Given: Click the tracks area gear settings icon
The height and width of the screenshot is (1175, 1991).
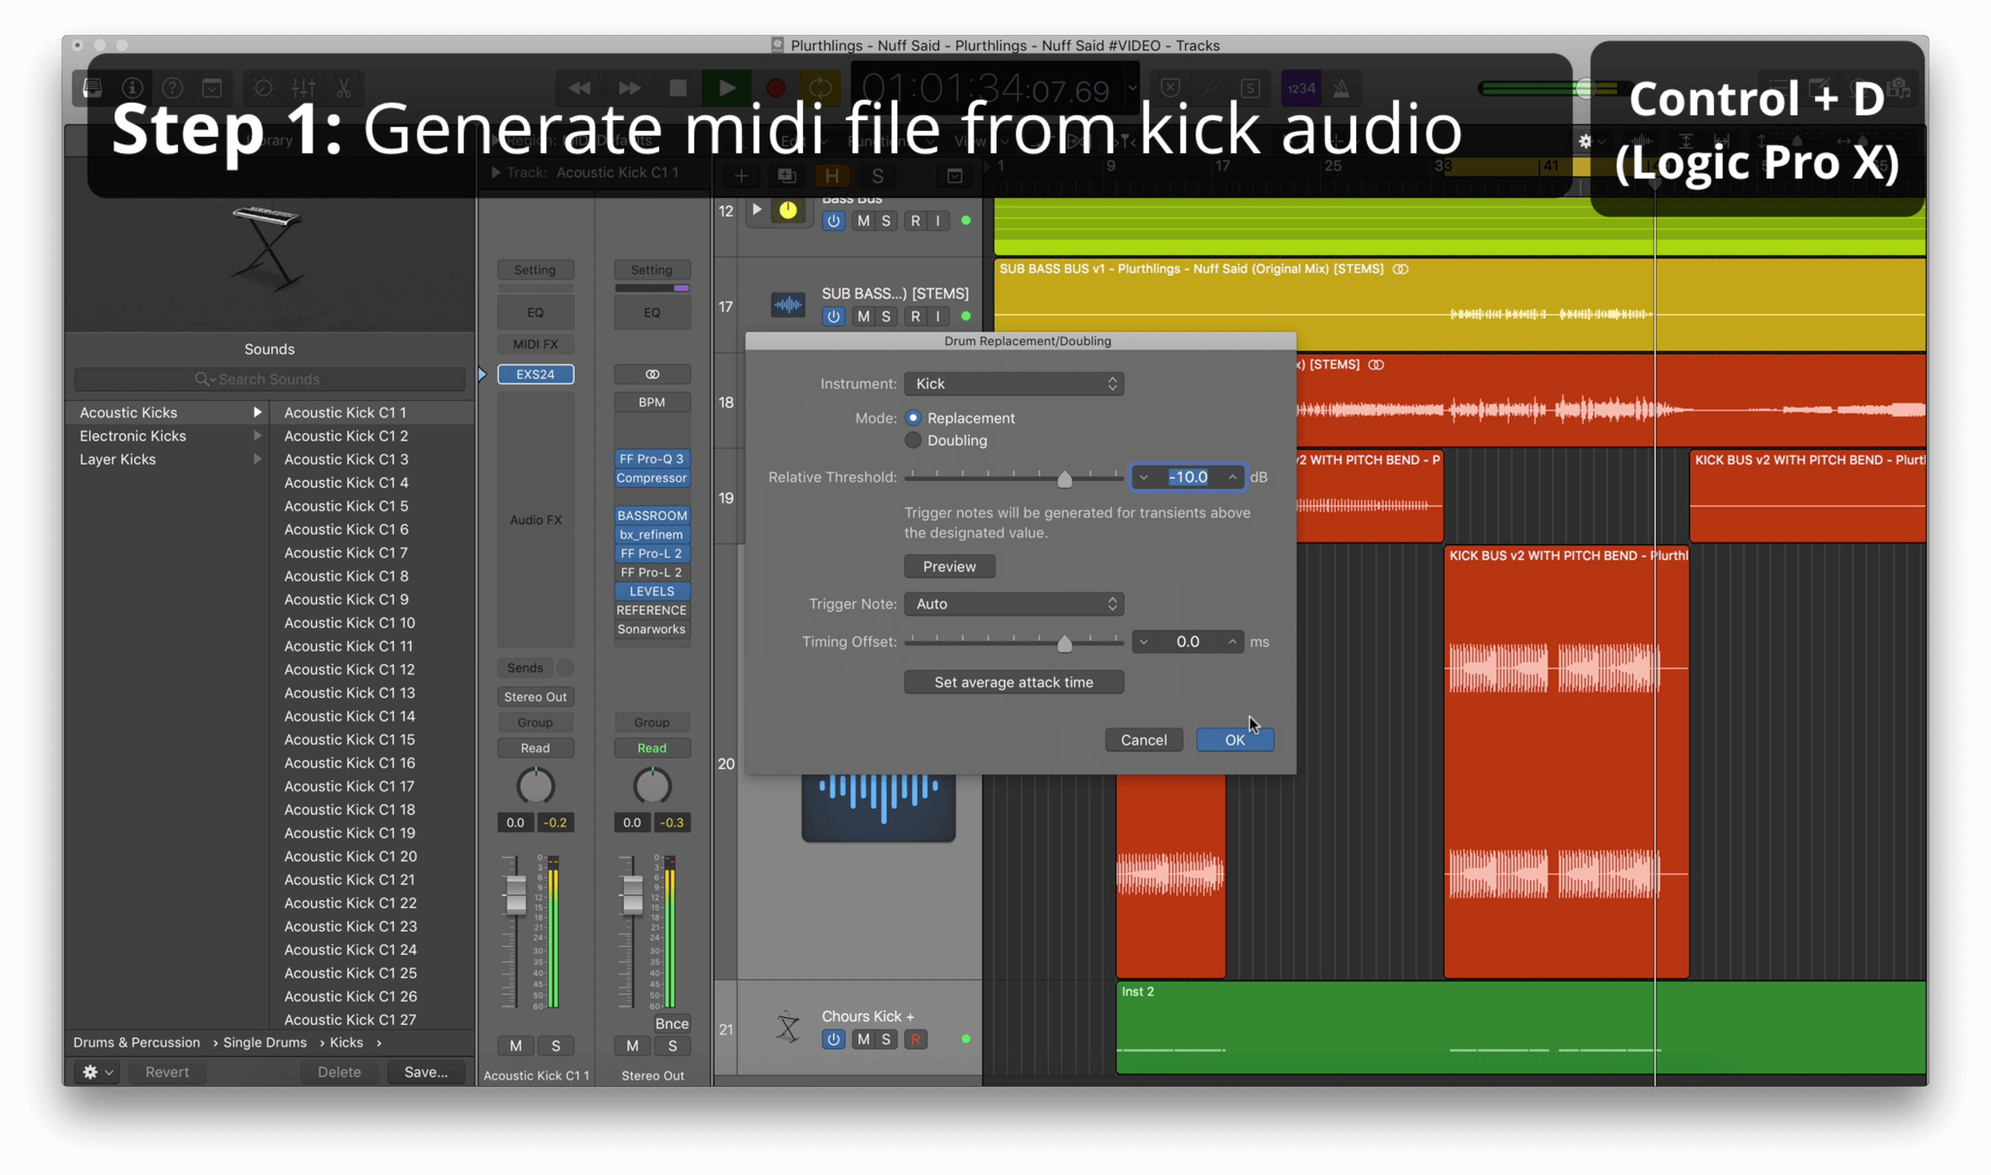Looking at the screenshot, I should pyautogui.click(x=1590, y=141).
